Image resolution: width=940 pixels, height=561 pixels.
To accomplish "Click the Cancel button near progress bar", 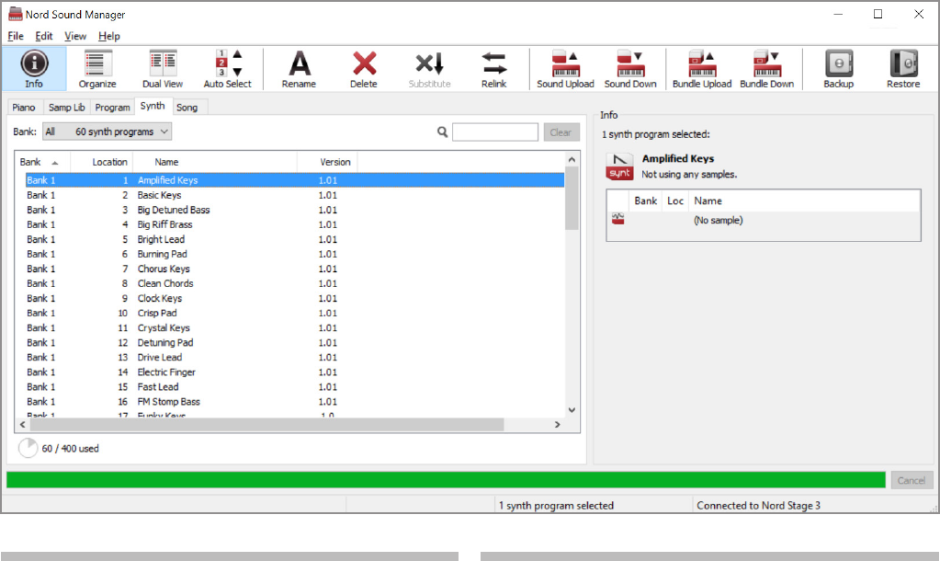I will point(912,480).
